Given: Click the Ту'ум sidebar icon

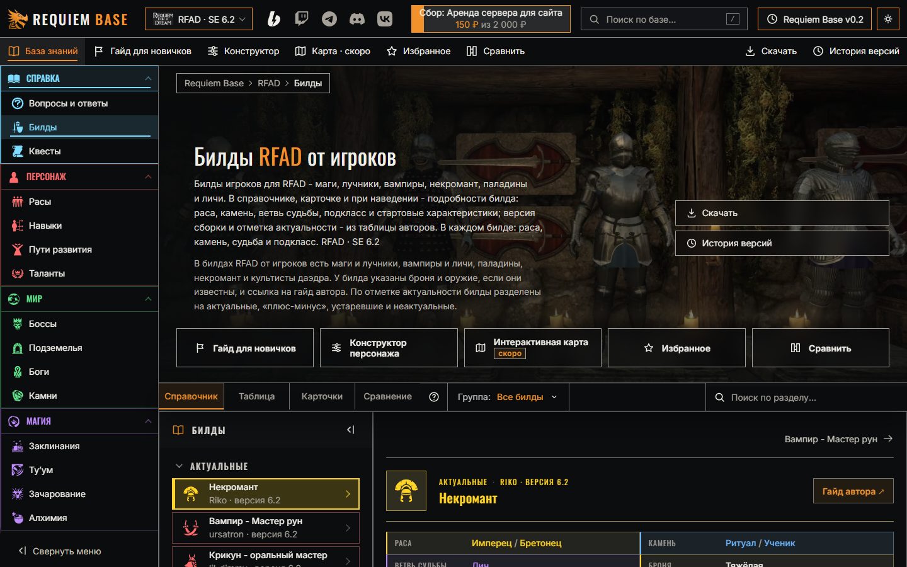Looking at the screenshot, I should pyautogui.click(x=18, y=470).
